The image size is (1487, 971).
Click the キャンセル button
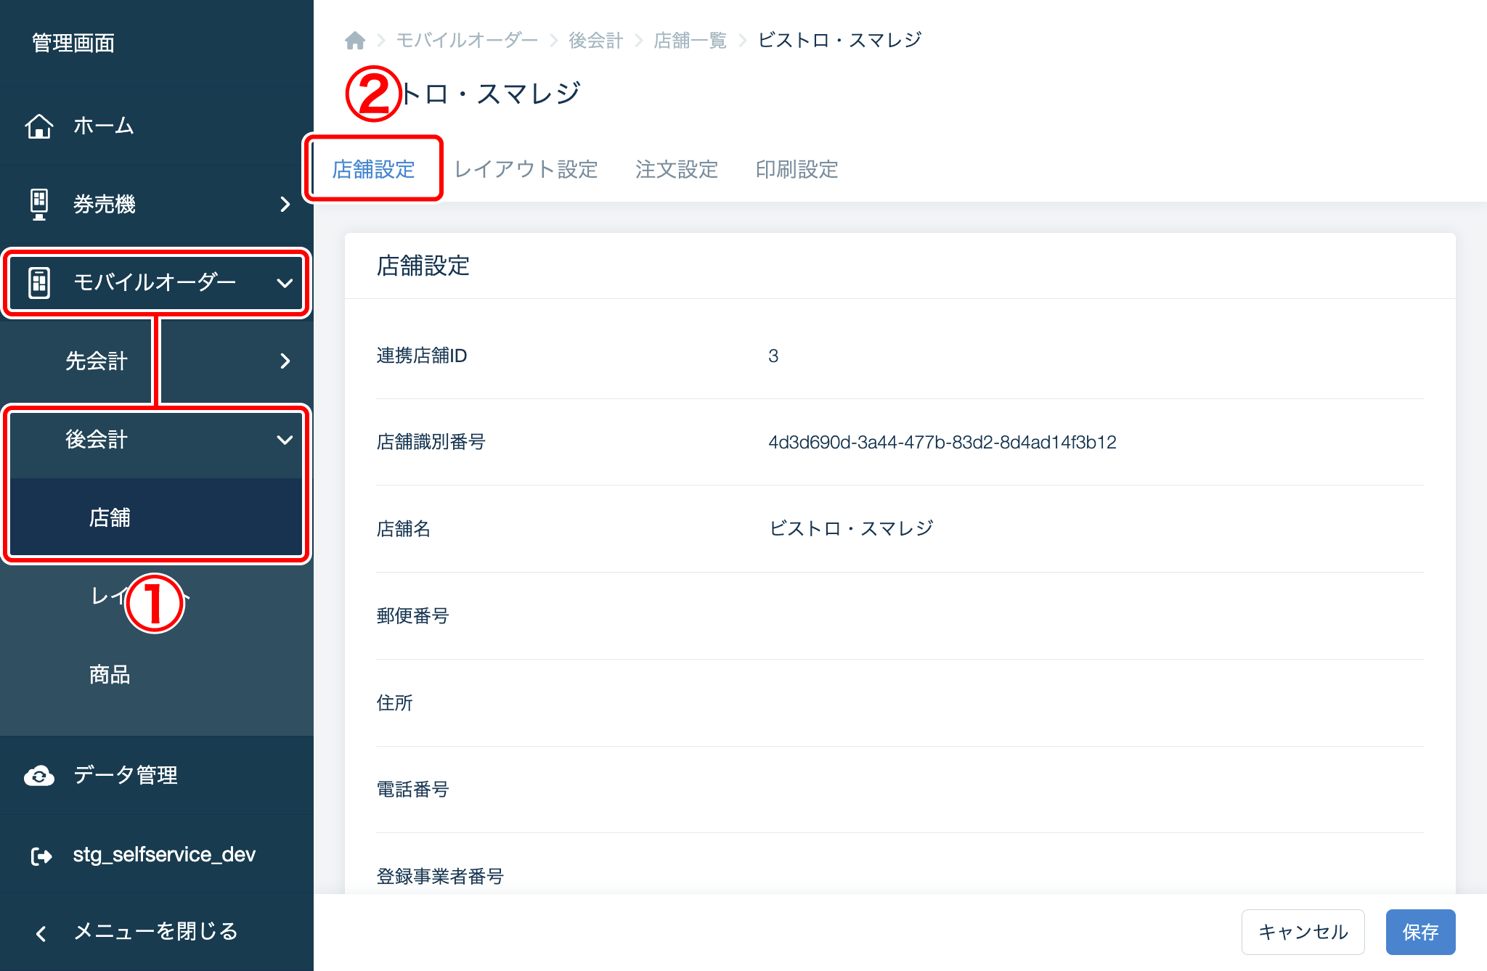click(x=1303, y=932)
